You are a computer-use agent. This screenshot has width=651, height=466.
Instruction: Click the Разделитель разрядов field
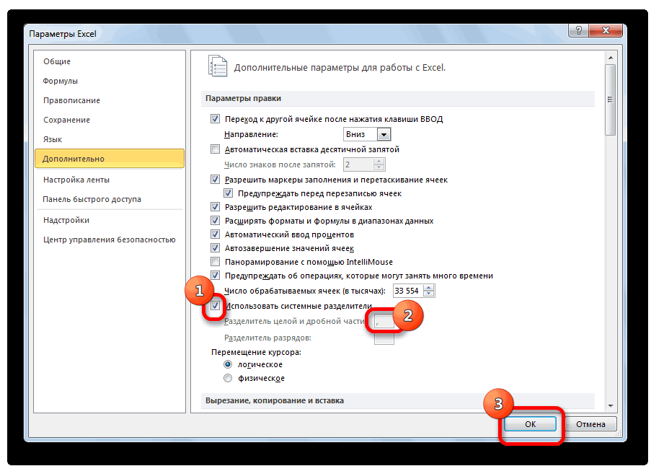384,338
